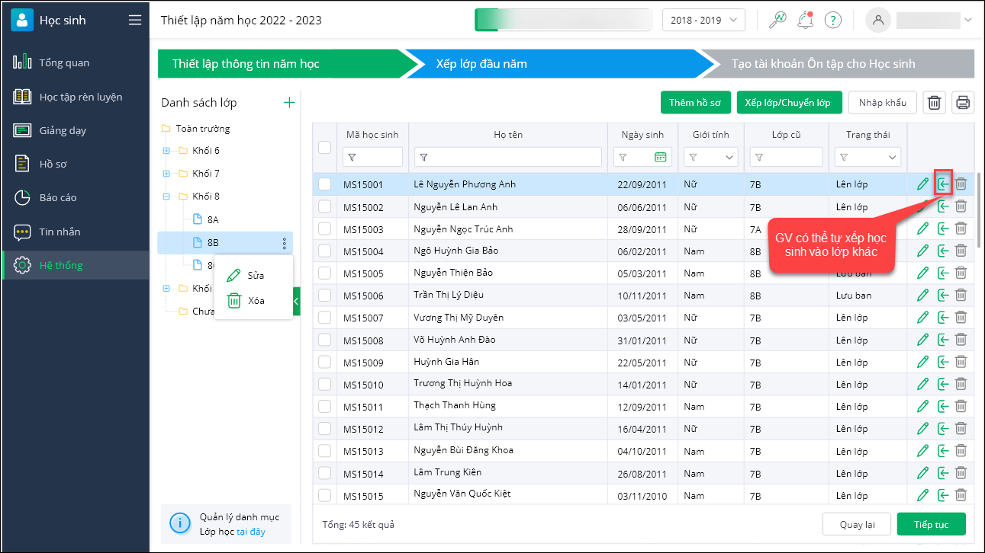The image size is (985, 553).
Task: Click the Xếp lớp/Chuyển lớp button
Action: click(x=787, y=103)
